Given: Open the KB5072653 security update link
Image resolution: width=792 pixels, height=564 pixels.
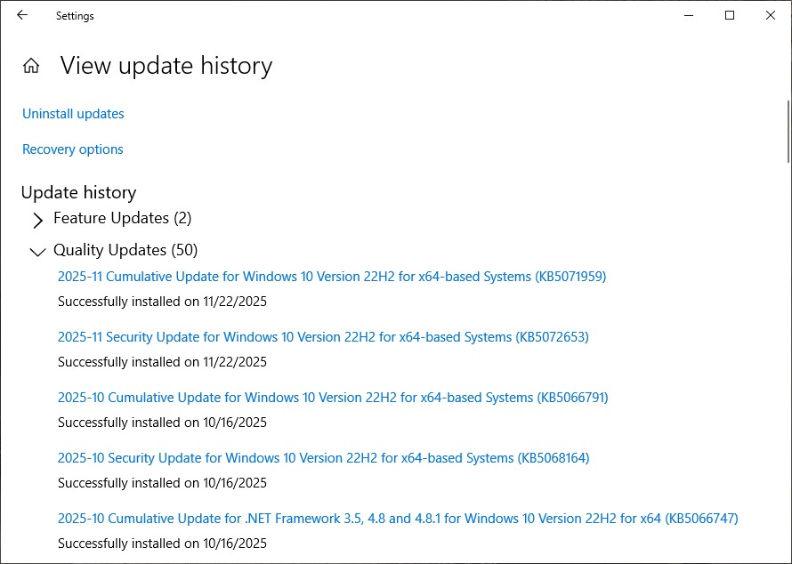Looking at the screenshot, I should (x=323, y=337).
